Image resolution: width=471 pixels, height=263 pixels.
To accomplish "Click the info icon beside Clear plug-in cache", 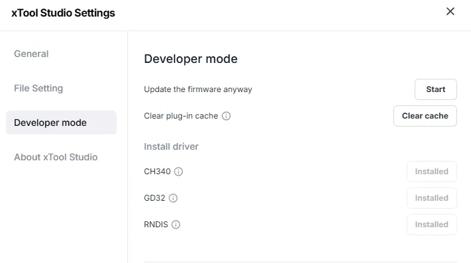I will (x=226, y=116).
